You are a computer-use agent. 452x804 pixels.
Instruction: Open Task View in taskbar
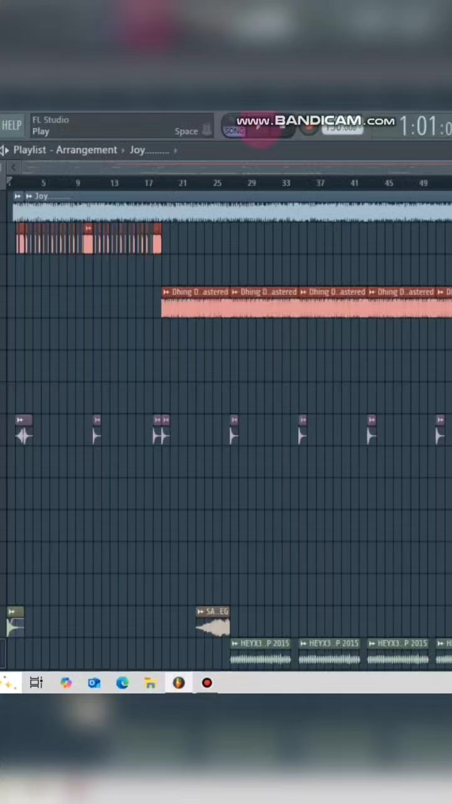click(x=36, y=683)
